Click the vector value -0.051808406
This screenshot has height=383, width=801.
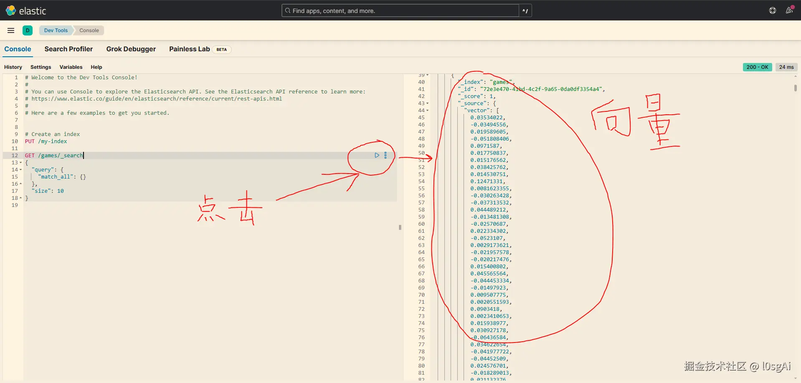(491, 139)
